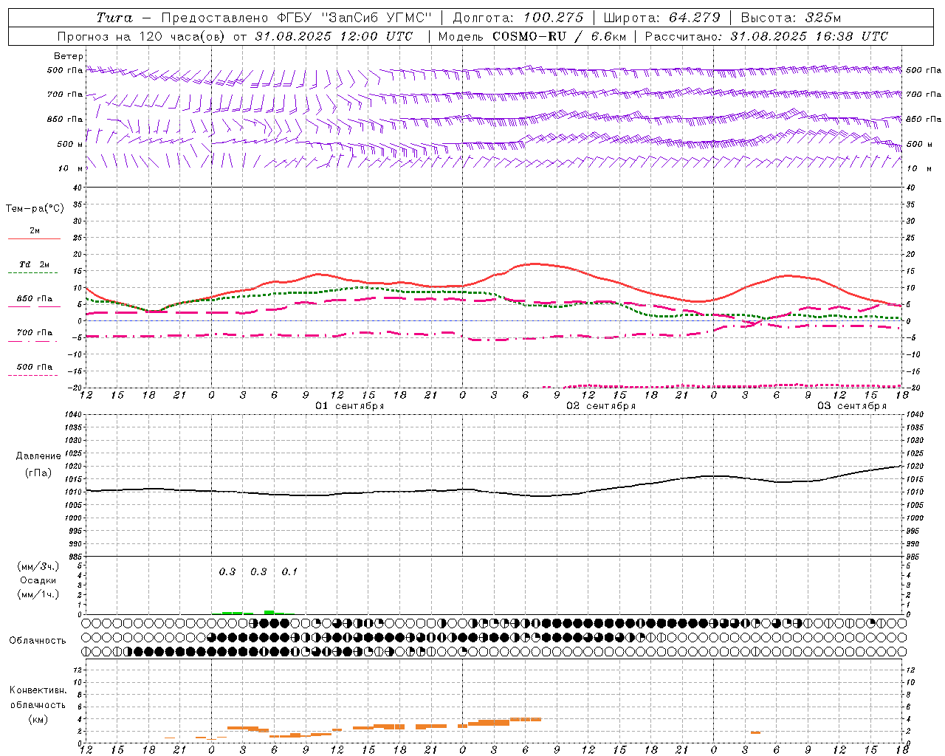Screen dimensions: 945x756
Task: Click the 0.1 precipitation value
Action: tap(290, 571)
